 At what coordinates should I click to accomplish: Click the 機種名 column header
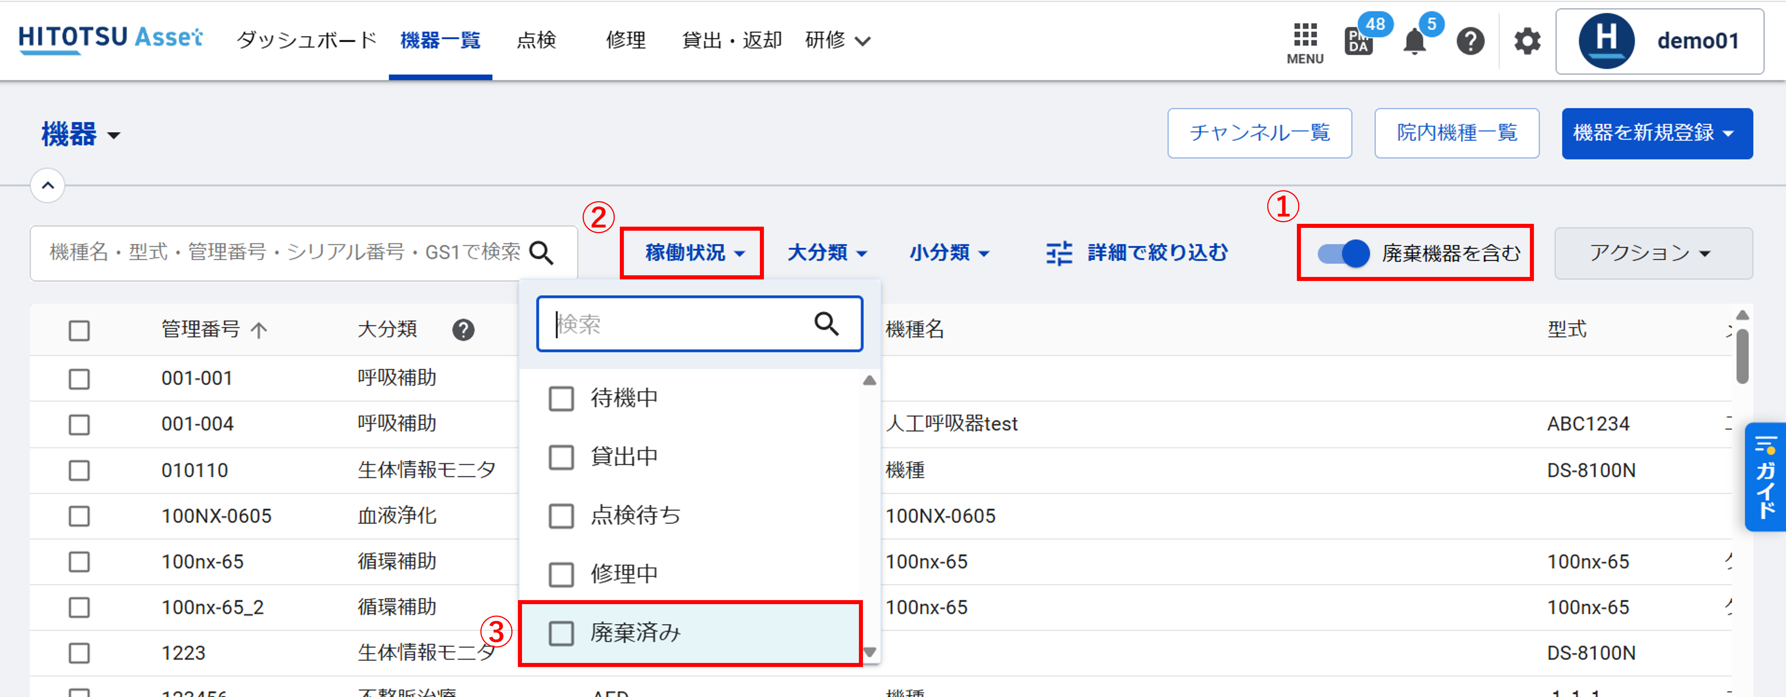click(915, 330)
